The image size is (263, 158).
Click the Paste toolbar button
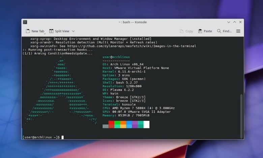[x=205, y=31]
